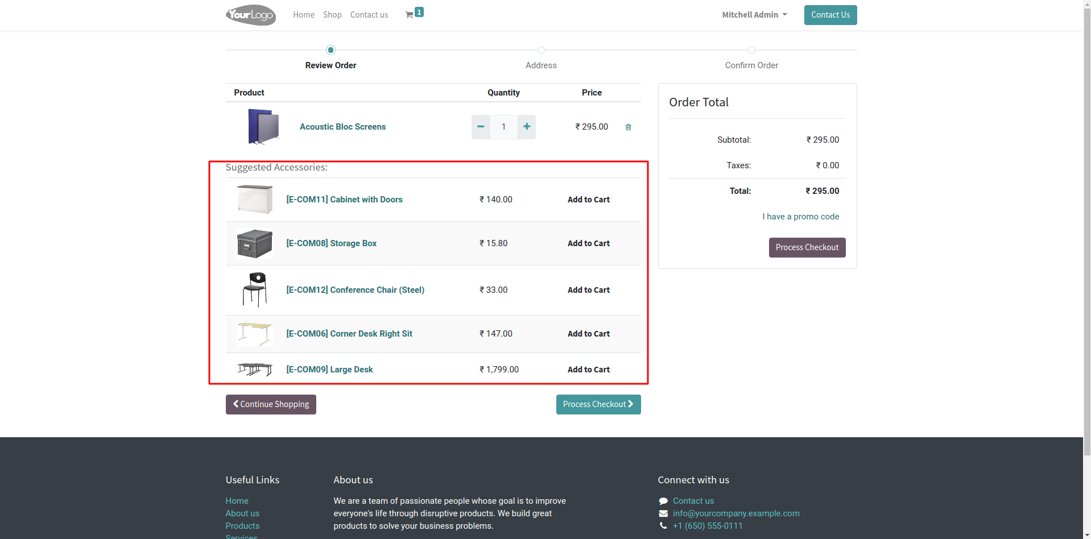
Task: Go to the Home menu item
Action: click(x=304, y=15)
